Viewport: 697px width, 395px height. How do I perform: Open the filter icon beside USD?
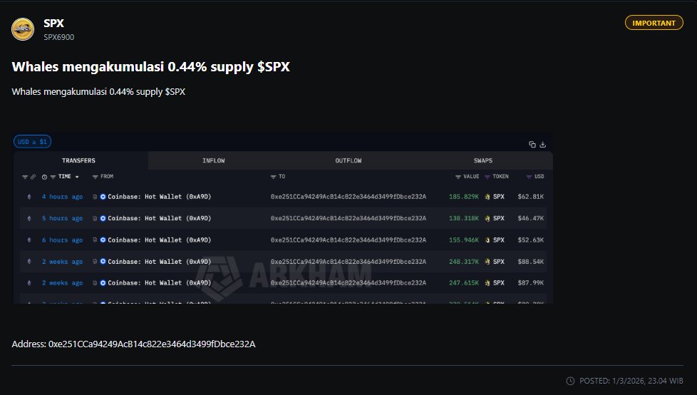tap(529, 177)
